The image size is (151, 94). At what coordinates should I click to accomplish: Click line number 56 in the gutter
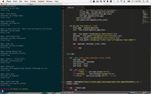(63, 82)
